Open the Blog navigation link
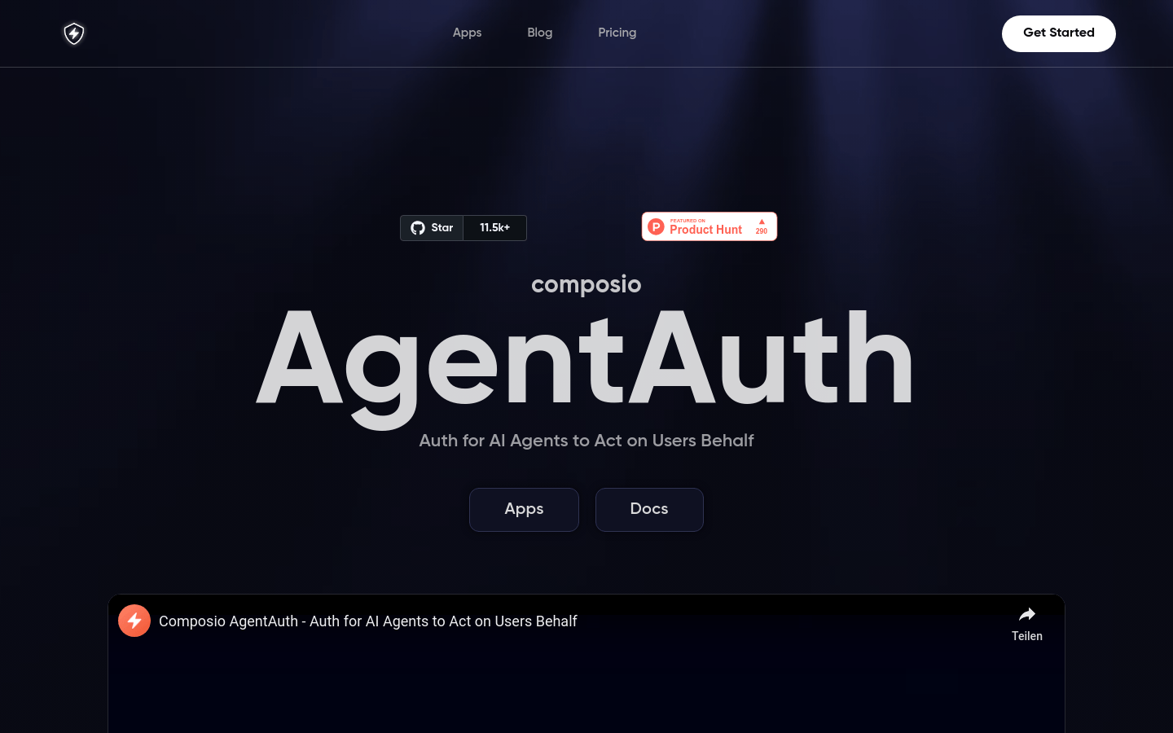Image resolution: width=1173 pixels, height=733 pixels. pyautogui.click(x=539, y=33)
